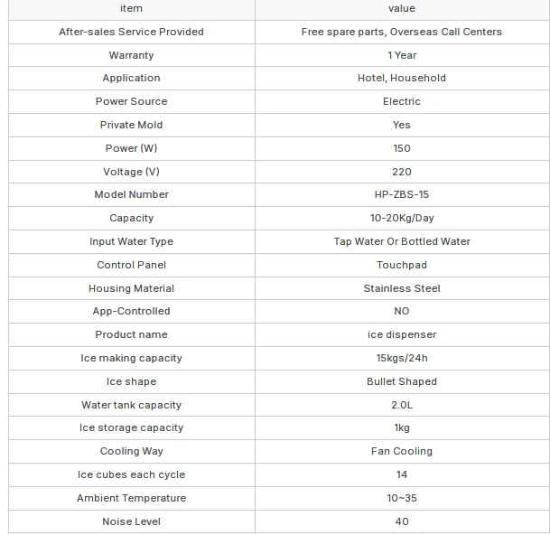
Task: Select the 'Water tank capacity' label
Action: coord(131,405)
